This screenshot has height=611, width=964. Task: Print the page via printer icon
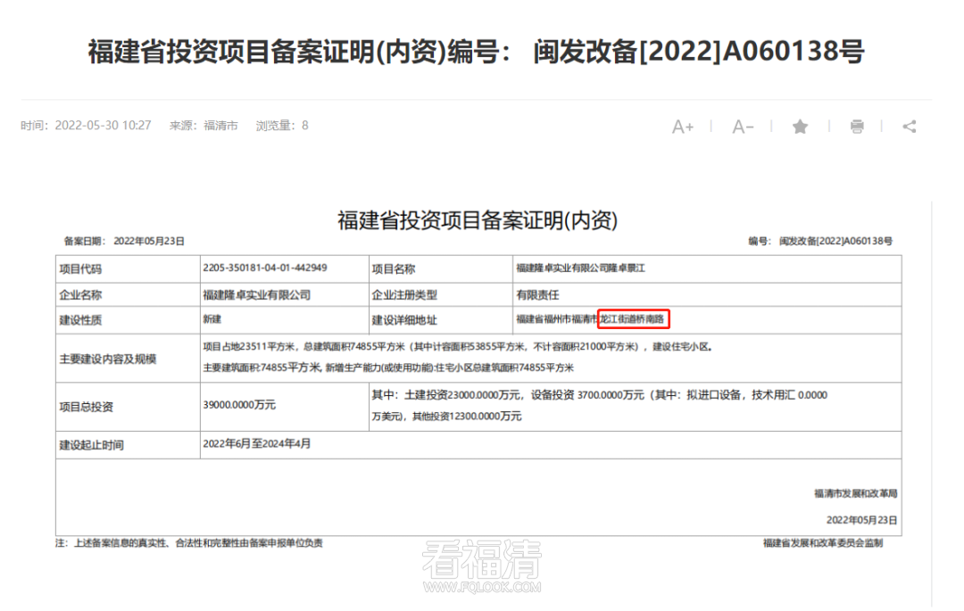(857, 127)
